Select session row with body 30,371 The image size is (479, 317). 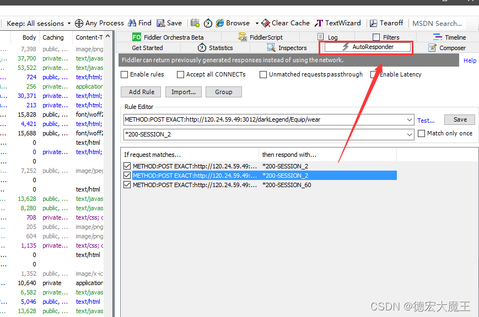pos(52,96)
